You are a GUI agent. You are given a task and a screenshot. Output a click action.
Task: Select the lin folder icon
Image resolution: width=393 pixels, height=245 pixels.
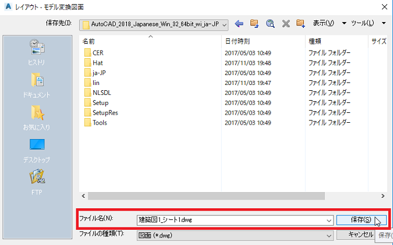(x=87, y=83)
